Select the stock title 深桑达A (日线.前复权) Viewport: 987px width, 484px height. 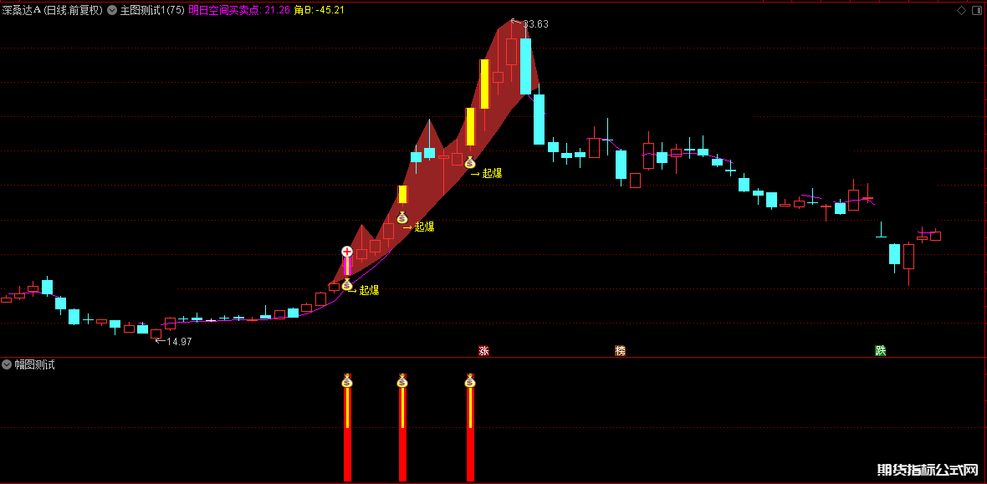[52, 10]
